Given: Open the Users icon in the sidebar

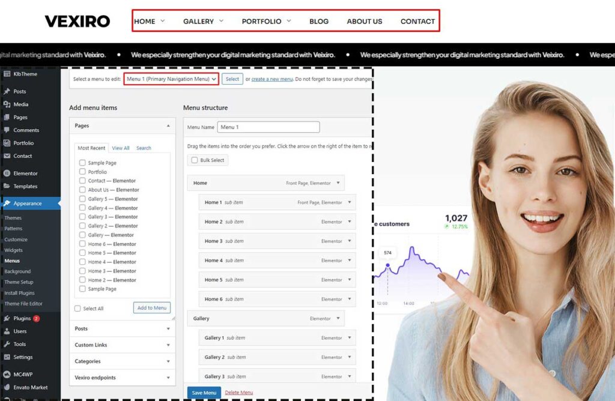Looking at the screenshot, I should click(7, 331).
